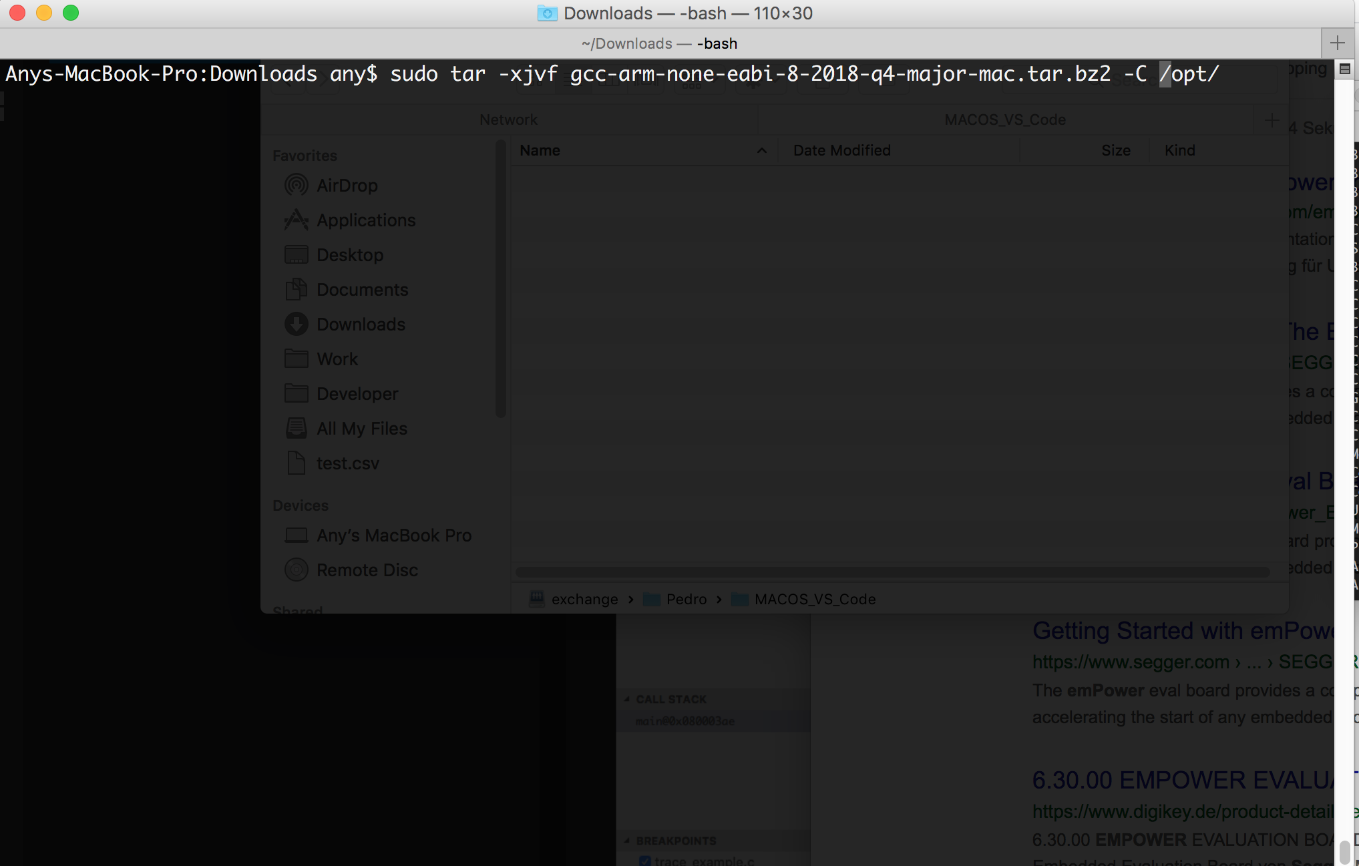Select AirDrop in Finder sidebar

click(347, 186)
